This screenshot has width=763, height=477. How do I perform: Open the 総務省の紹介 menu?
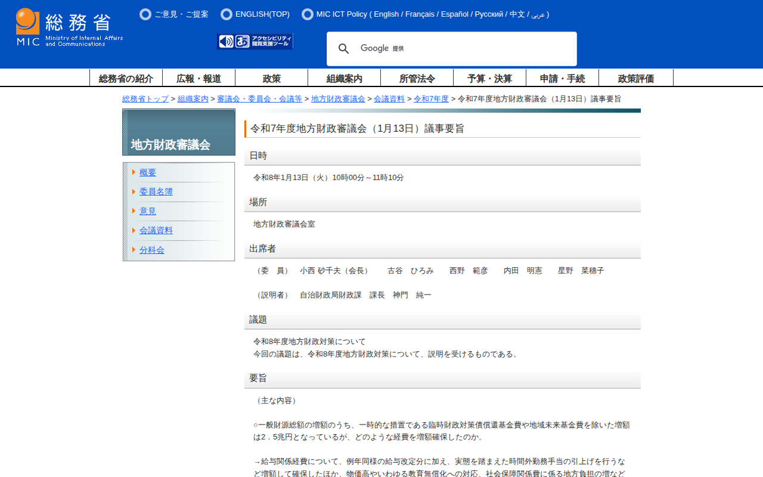point(126,78)
